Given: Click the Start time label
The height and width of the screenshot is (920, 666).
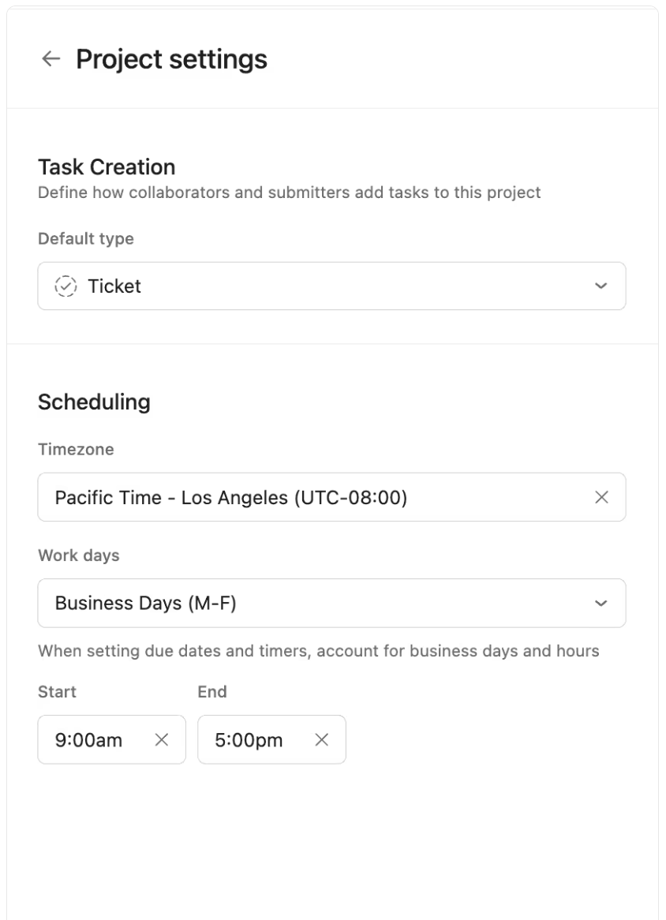Looking at the screenshot, I should (x=57, y=692).
